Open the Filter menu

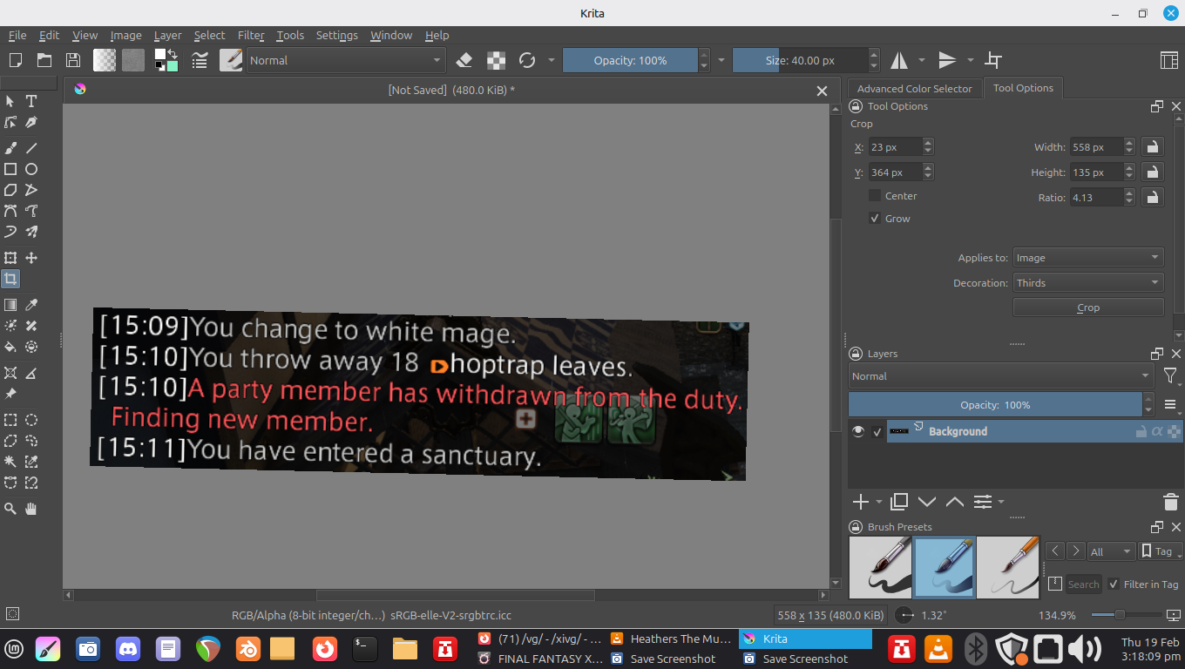coord(251,36)
